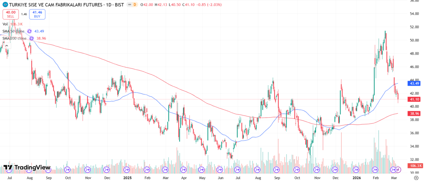Open the TradingView logo link
Image resolution: width=424 pixels, height=181 pixels.
27,168
